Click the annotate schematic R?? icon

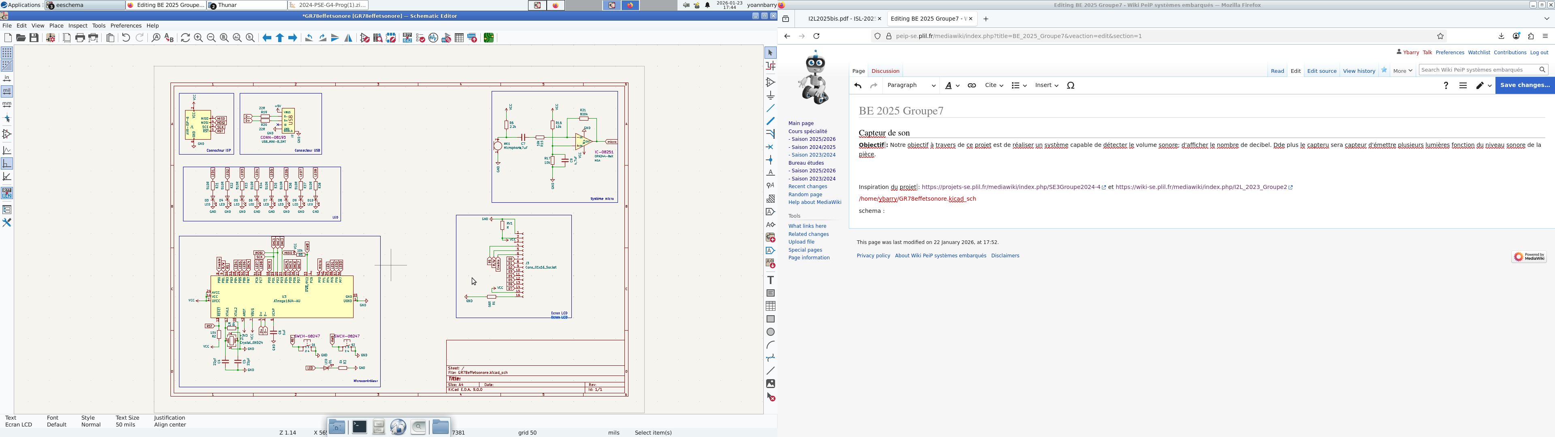407,38
